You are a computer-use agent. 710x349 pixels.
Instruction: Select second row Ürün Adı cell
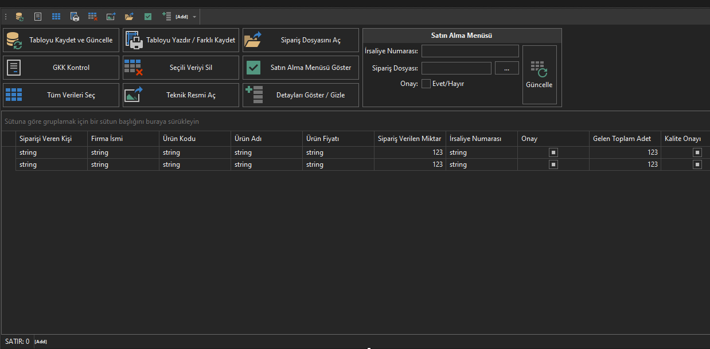pos(267,164)
